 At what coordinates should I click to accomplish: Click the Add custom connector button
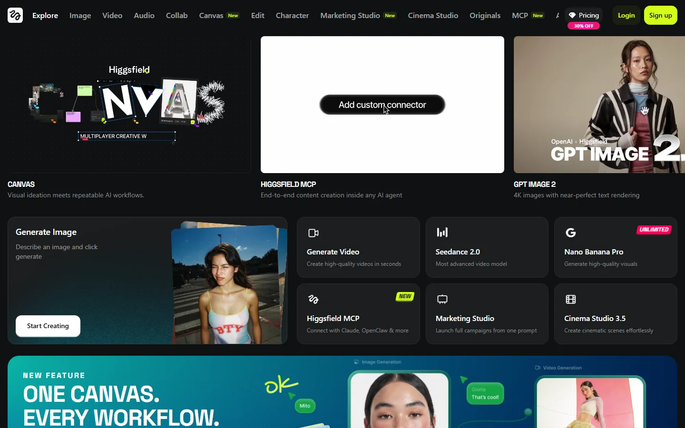382,105
